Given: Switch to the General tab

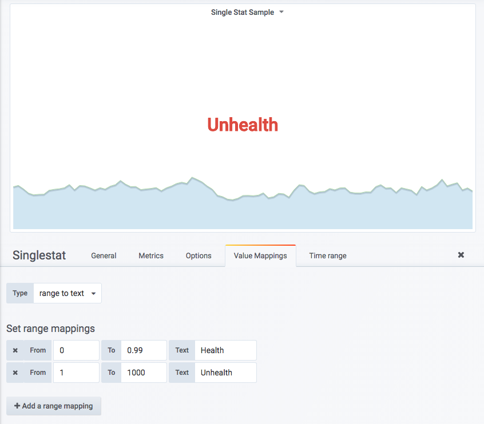Looking at the screenshot, I should [x=104, y=255].
